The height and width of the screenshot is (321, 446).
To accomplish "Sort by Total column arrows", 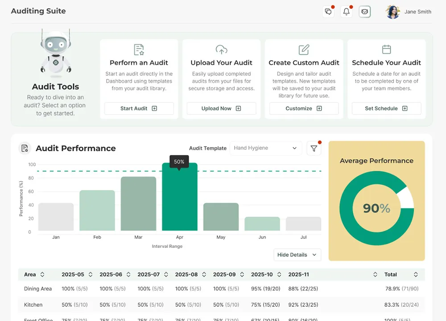I will click(416, 274).
